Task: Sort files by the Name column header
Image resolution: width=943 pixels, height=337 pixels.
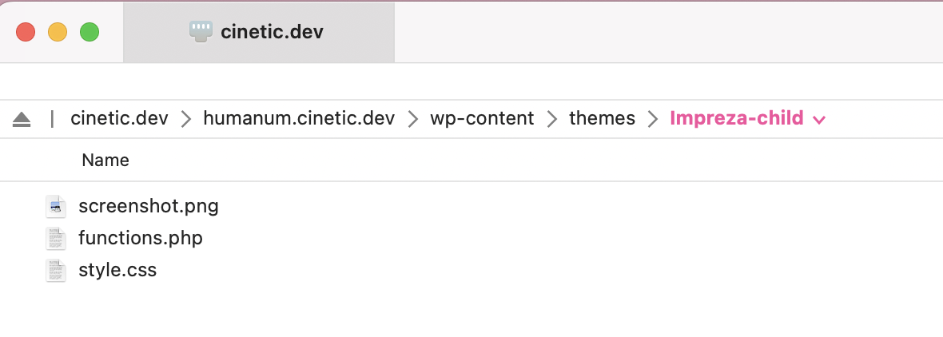Action: pos(105,161)
